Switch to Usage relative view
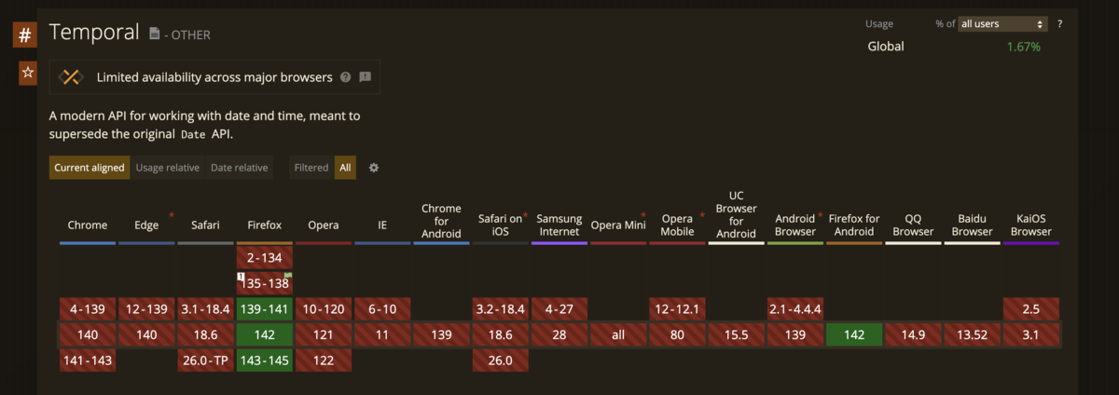1119x395 pixels. pos(168,168)
